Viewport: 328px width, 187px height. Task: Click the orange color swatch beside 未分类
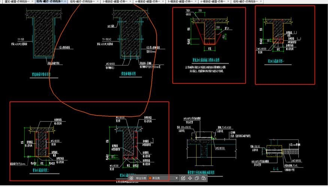point(150,178)
